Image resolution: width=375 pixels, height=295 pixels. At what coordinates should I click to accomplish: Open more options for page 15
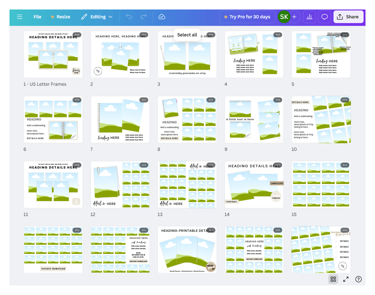click(345, 165)
